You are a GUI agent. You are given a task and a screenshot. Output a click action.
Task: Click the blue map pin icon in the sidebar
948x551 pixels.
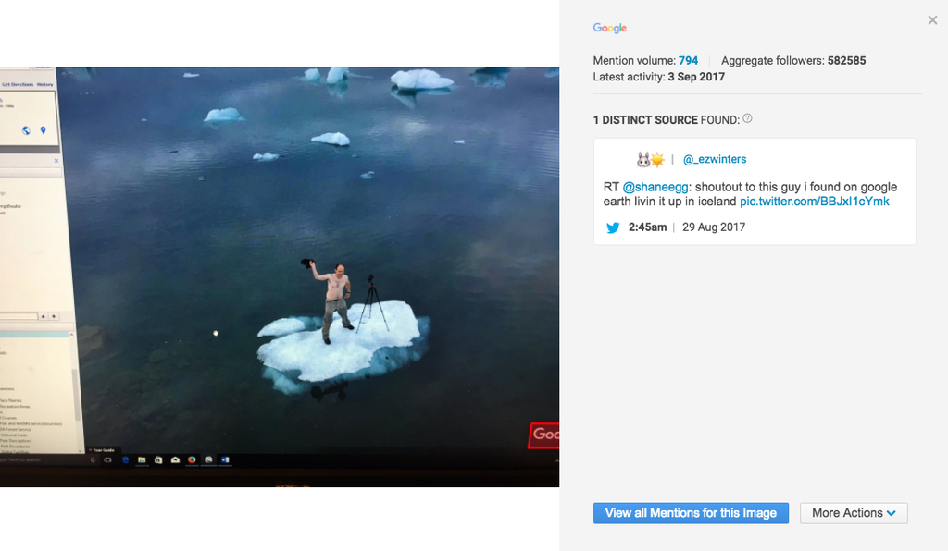coord(44,130)
